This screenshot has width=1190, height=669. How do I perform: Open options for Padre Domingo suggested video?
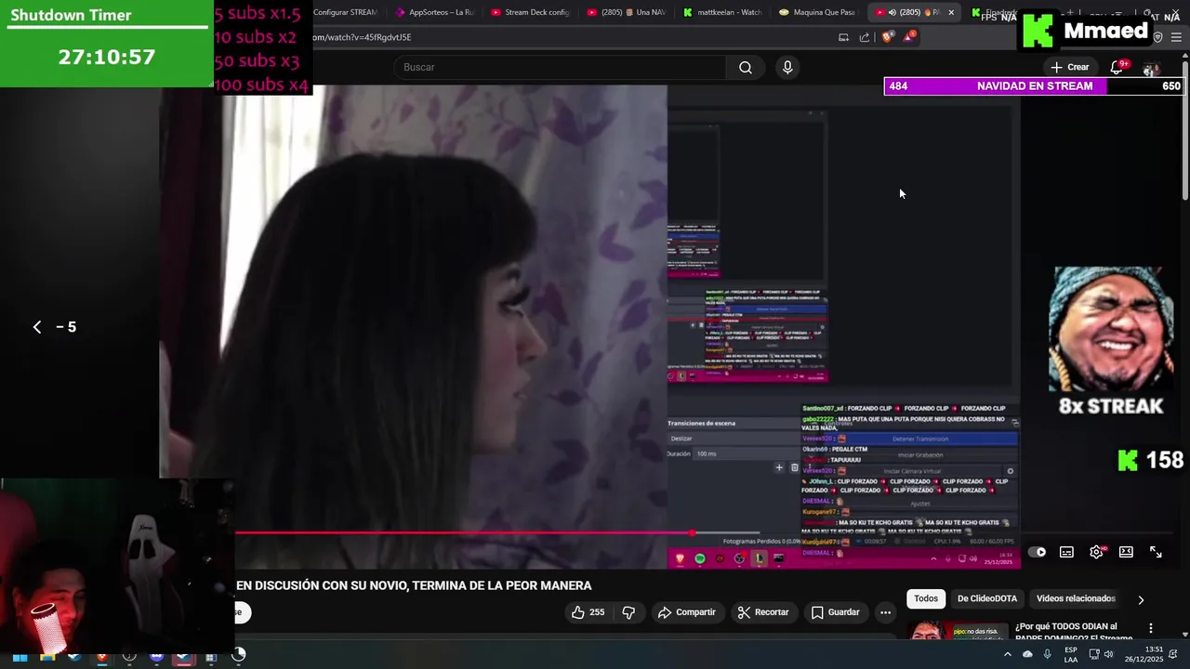pos(1151,629)
